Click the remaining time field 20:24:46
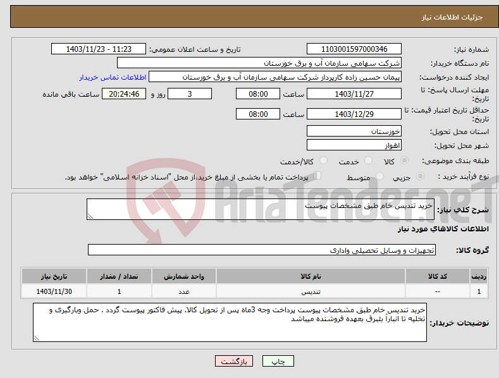499x378 pixels. tap(124, 94)
